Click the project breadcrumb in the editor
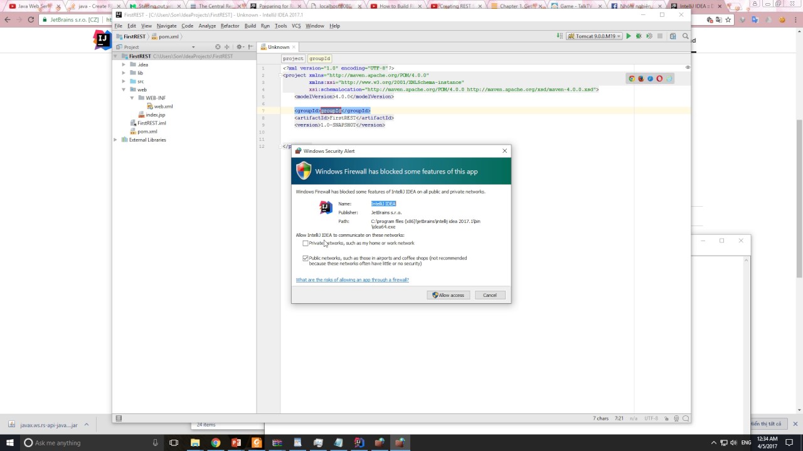 [x=293, y=58]
